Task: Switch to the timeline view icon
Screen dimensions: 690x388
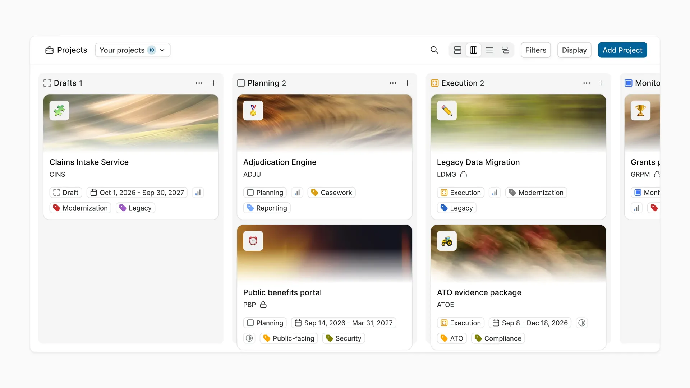Action: [505, 50]
